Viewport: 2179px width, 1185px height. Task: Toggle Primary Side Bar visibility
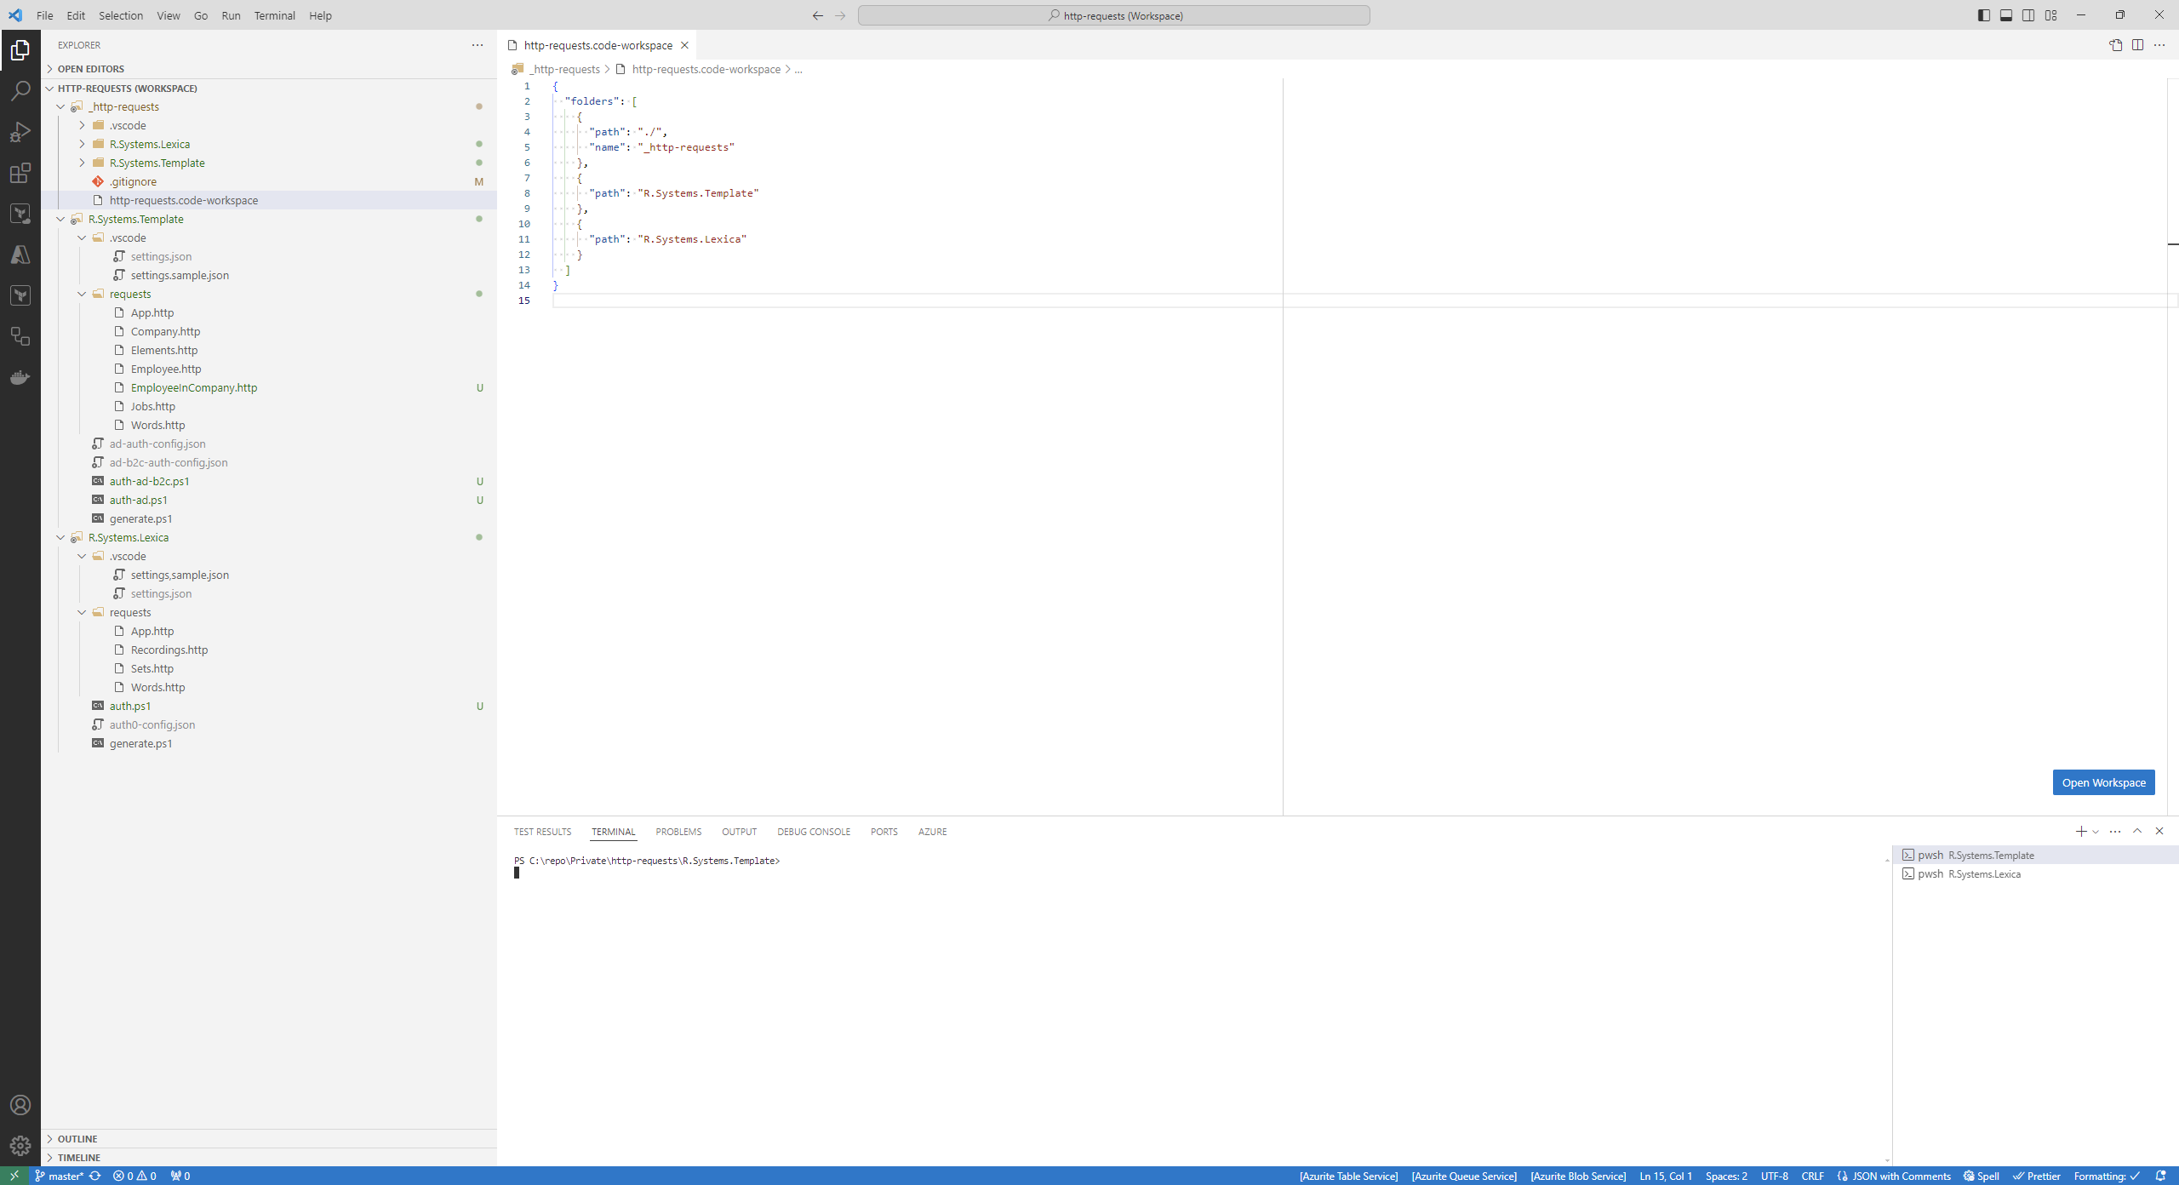(1983, 15)
